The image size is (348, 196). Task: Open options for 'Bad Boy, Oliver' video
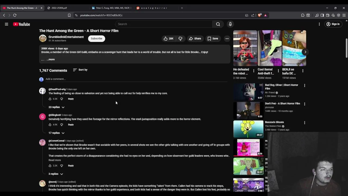tap(304, 85)
